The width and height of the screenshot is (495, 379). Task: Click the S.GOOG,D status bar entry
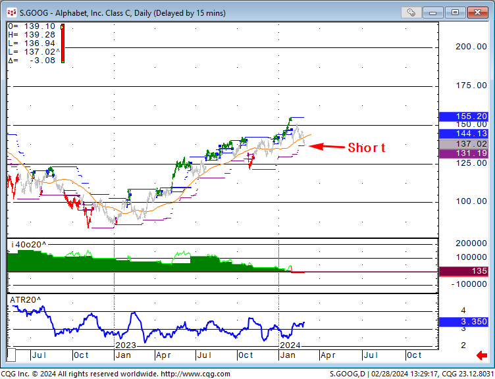click(348, 374)
